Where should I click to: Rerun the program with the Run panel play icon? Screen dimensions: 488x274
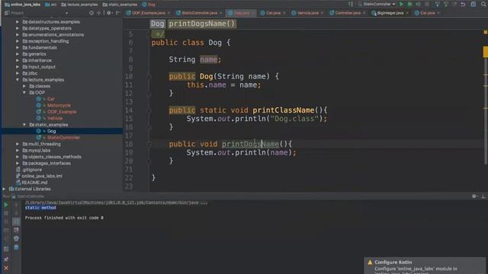coord(6,205)
